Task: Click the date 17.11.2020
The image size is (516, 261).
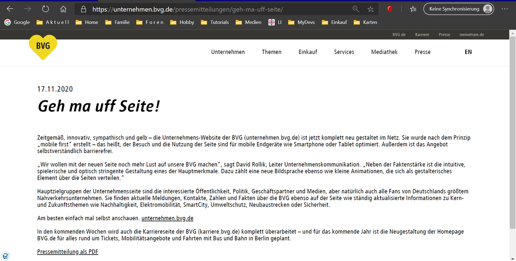Action: [55, 89]
